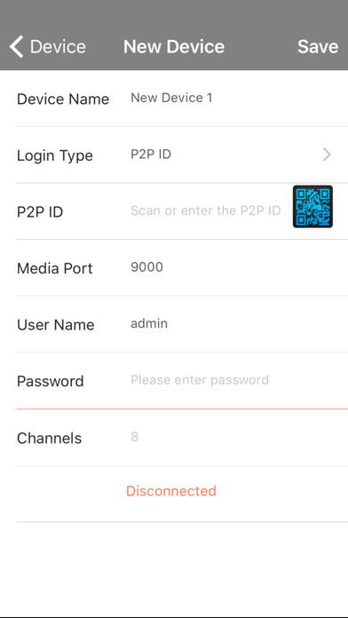This screenshot has height=618, width=348.
Task: Tap the Device Name label
Action: [63, 99]
